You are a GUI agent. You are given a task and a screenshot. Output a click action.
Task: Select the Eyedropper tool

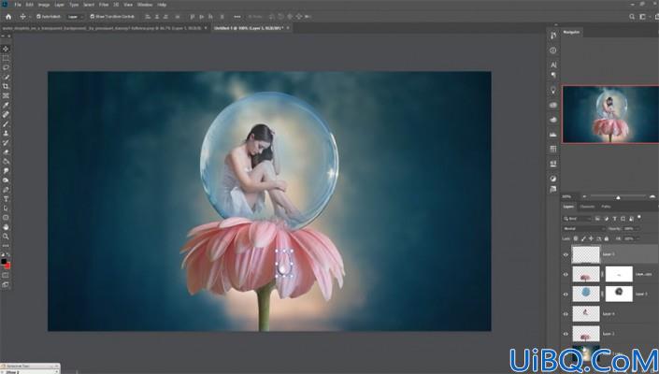6,105
